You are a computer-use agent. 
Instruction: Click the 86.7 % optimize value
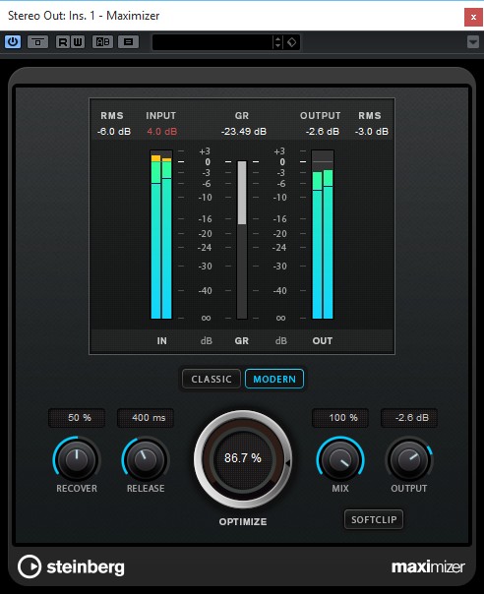coord(243,458)
